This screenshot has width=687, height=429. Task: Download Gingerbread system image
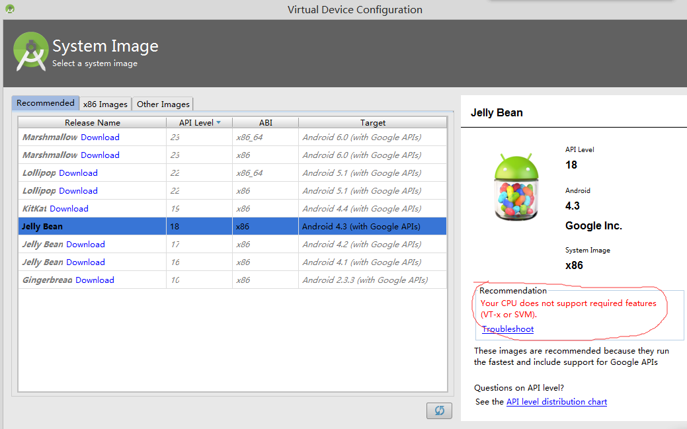(x=95, y=280)
